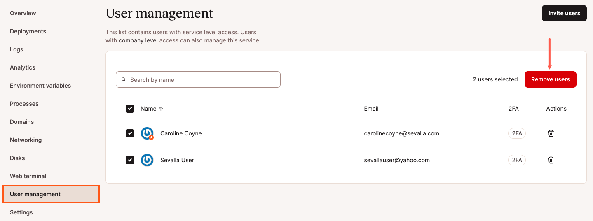Uncheck the Sevalla User checkbox
Image resolution: width=593 pixels, height=221 pixels.
pyautogui.click(x=130, y=160)
